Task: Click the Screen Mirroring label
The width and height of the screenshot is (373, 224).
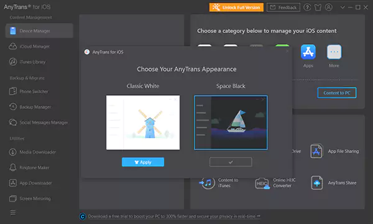Action: tap(35, 198)
